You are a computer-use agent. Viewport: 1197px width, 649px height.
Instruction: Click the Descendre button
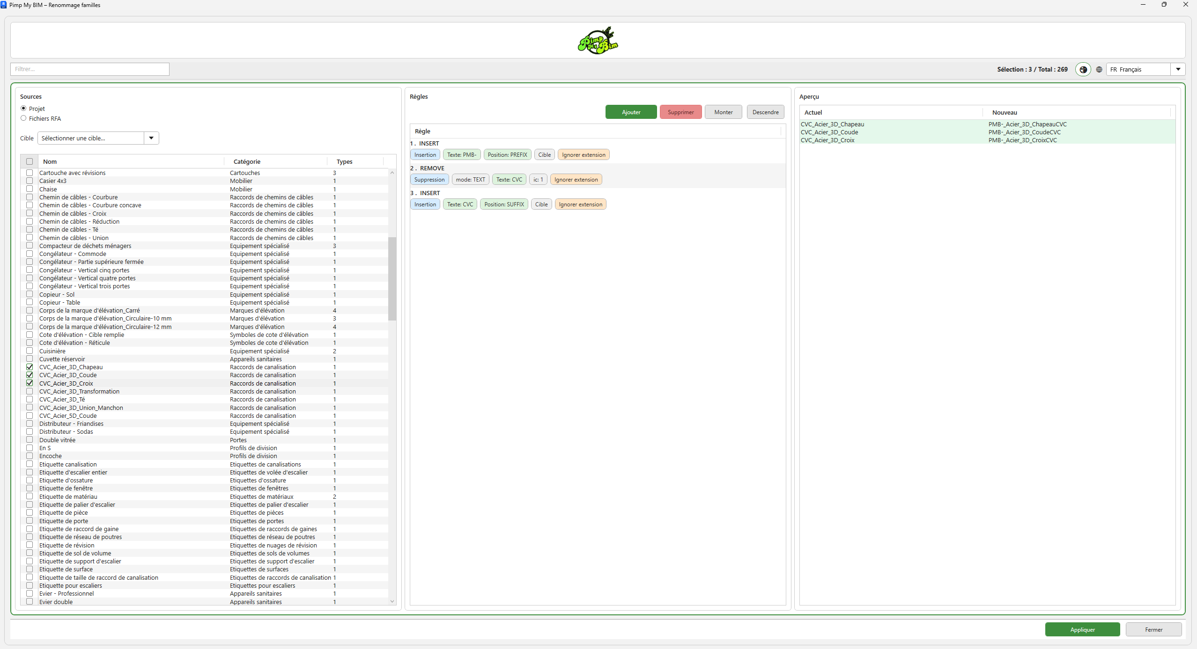[765, 112]
